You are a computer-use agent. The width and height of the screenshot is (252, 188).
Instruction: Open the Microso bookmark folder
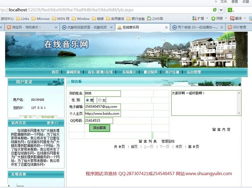tap(41, 19)
